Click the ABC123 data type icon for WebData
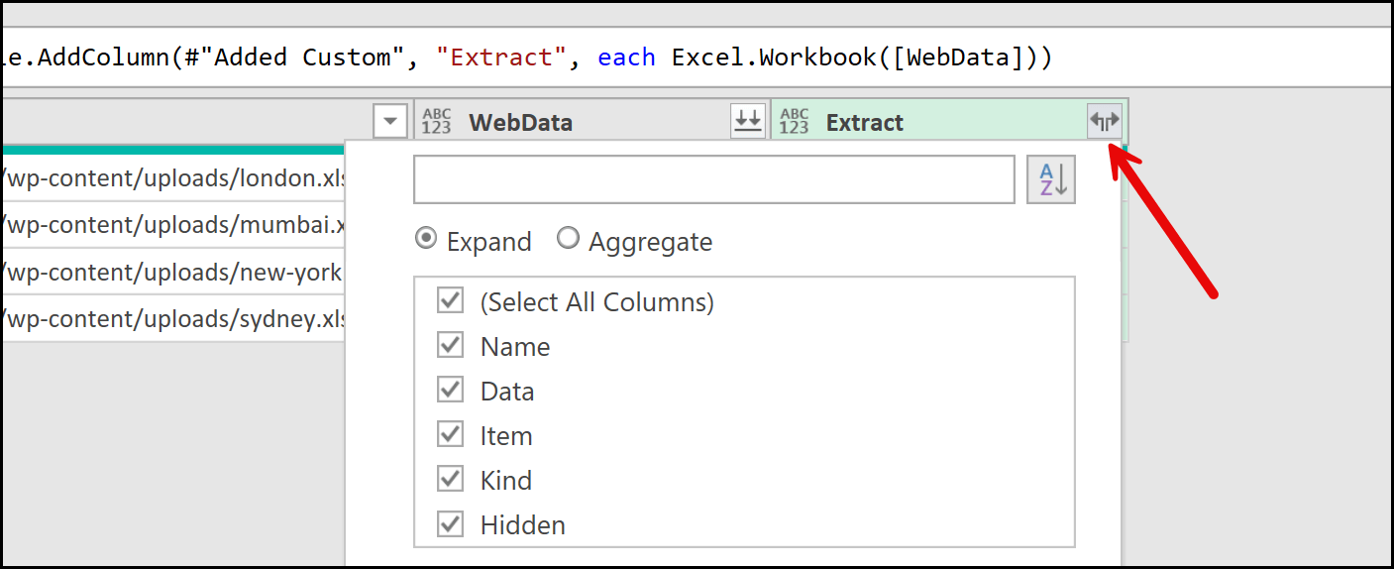Viewport: 1394px width, 569px height. 436,122
